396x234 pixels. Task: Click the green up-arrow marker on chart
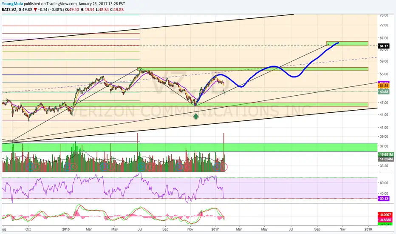(x=196, y=116)
